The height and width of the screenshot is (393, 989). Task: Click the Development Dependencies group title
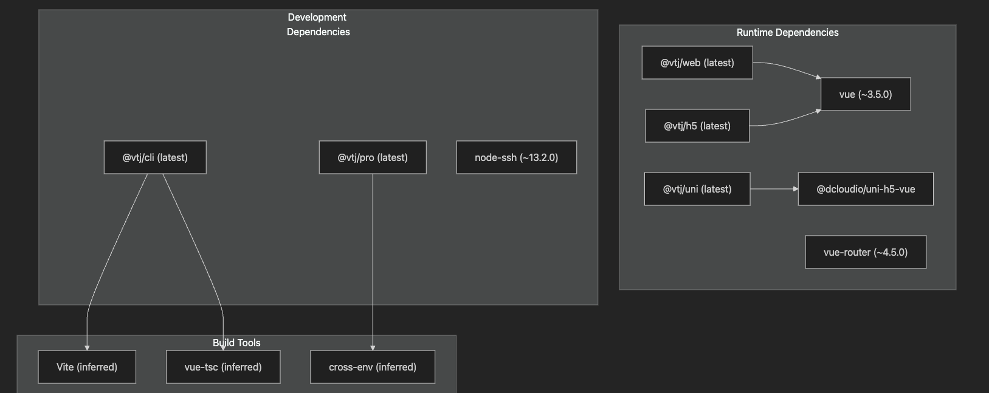pyautogui.click(x=318, y=24)
